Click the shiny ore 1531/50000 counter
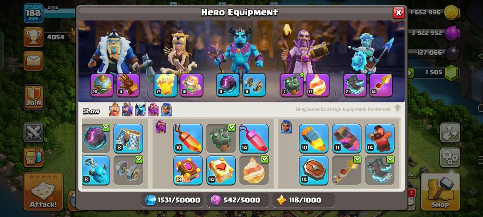 pos(172,201)
